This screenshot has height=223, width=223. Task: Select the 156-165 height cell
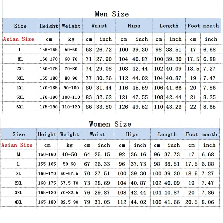pyautogui.click(x=49, y=50)
